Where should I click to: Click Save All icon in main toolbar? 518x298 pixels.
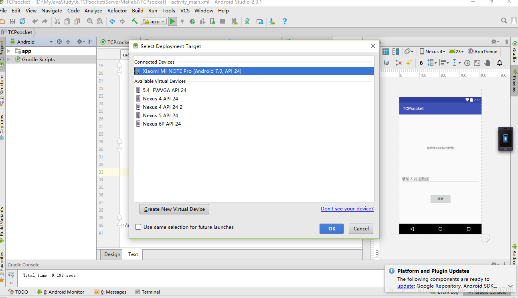[x=12, y=21]
